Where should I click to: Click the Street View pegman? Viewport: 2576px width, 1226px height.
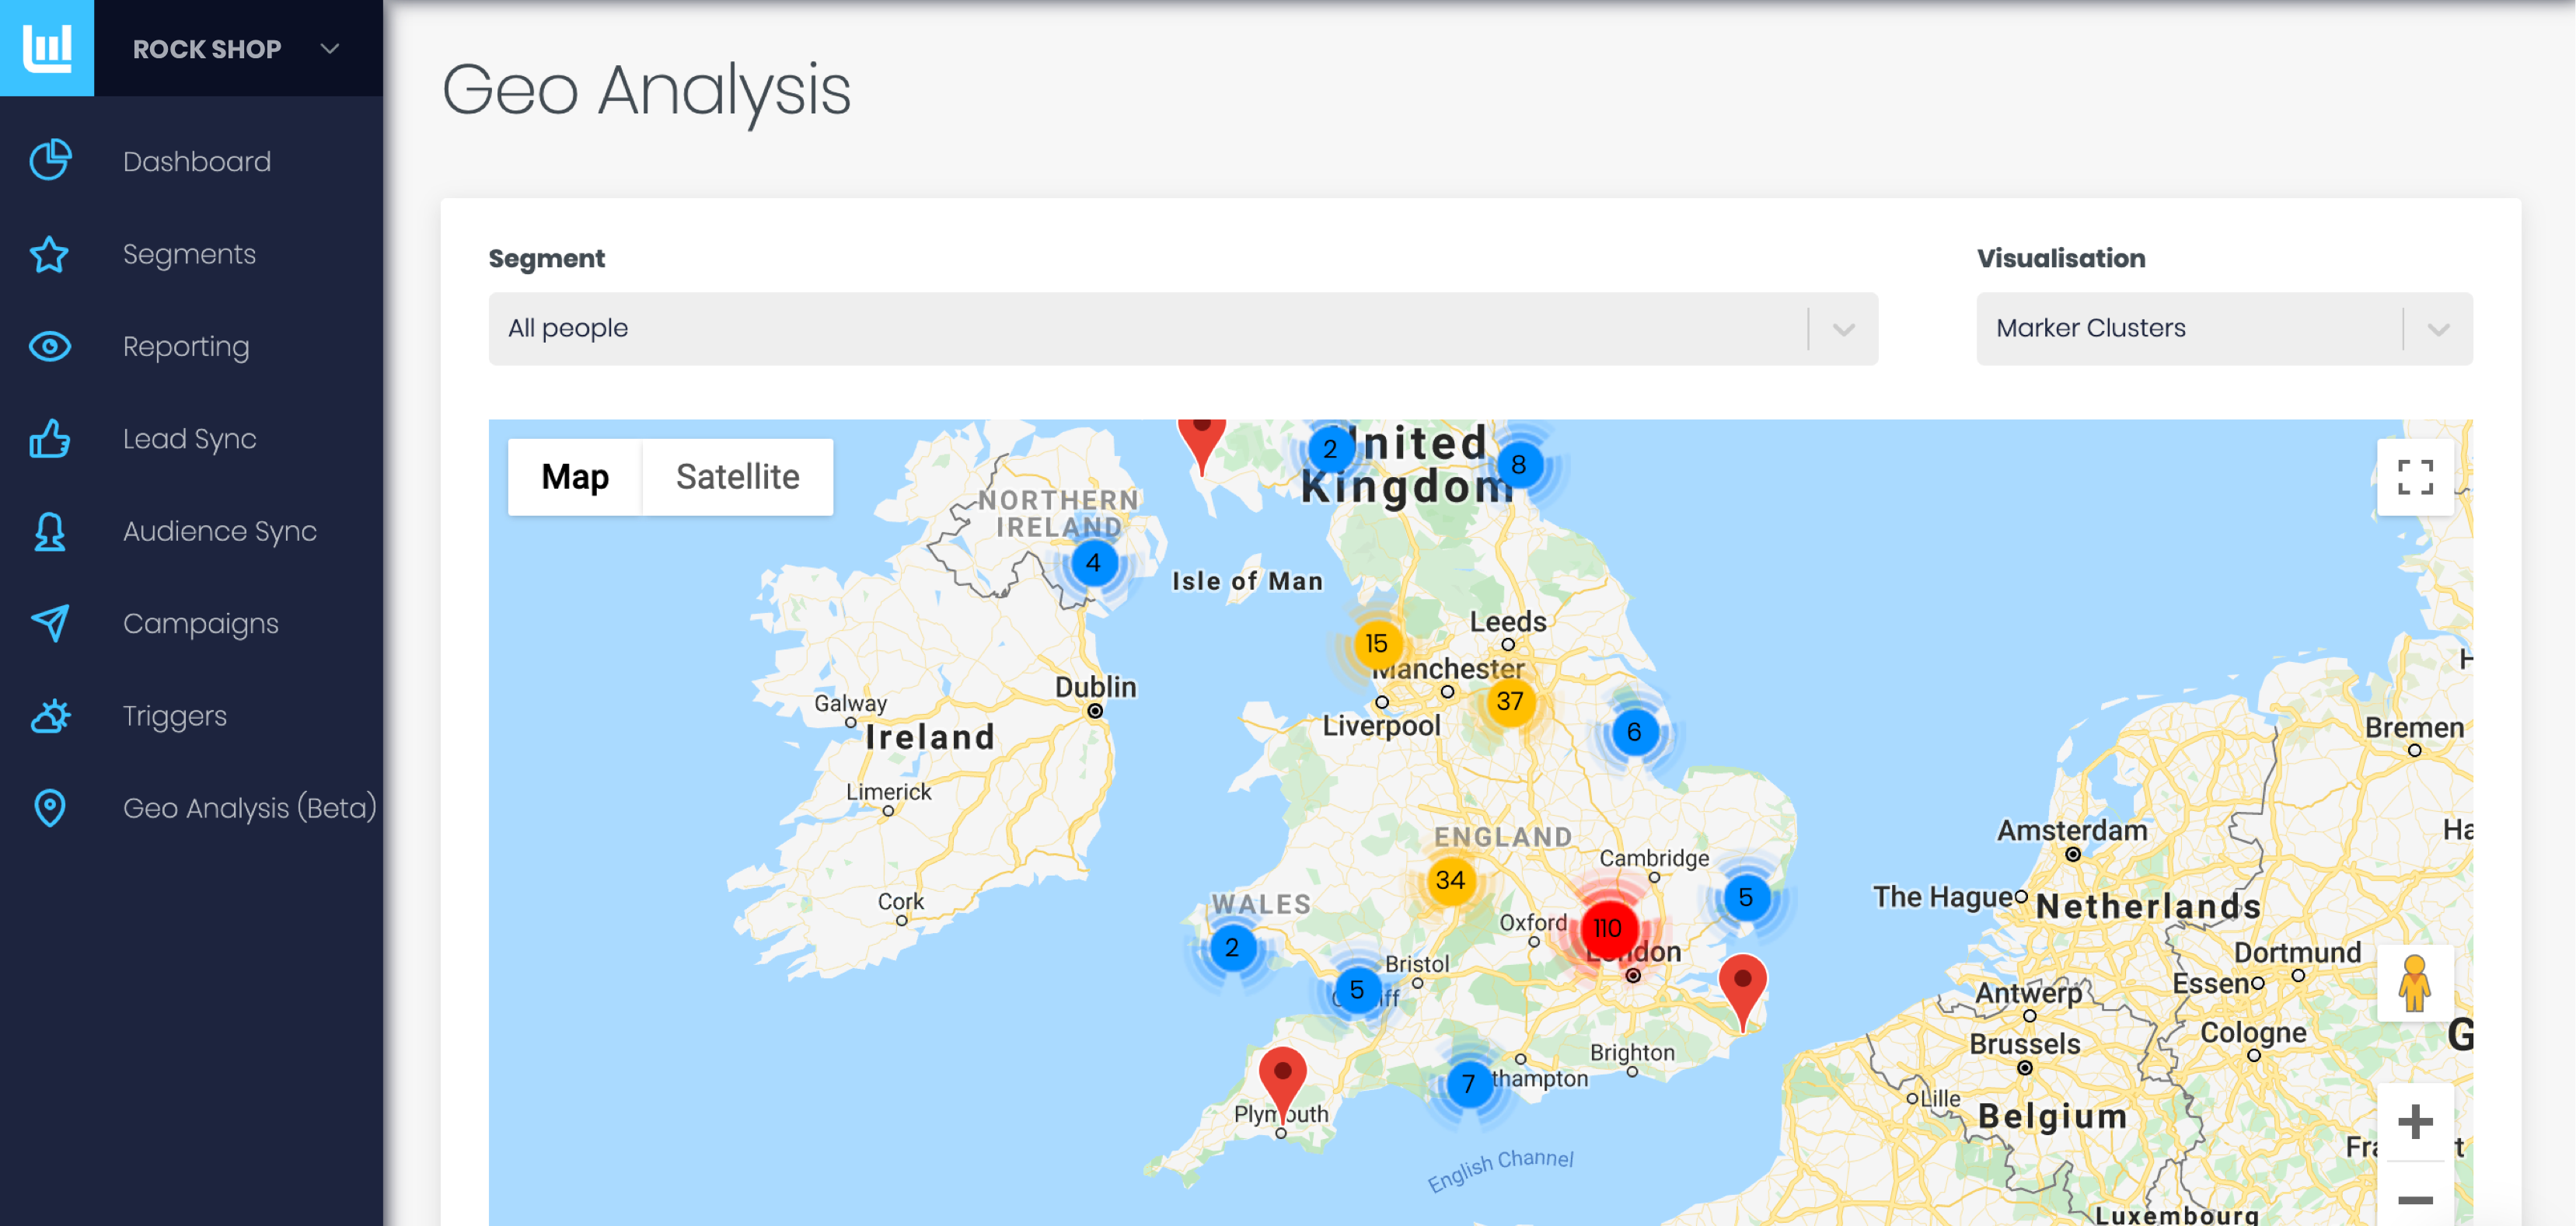2414,982
